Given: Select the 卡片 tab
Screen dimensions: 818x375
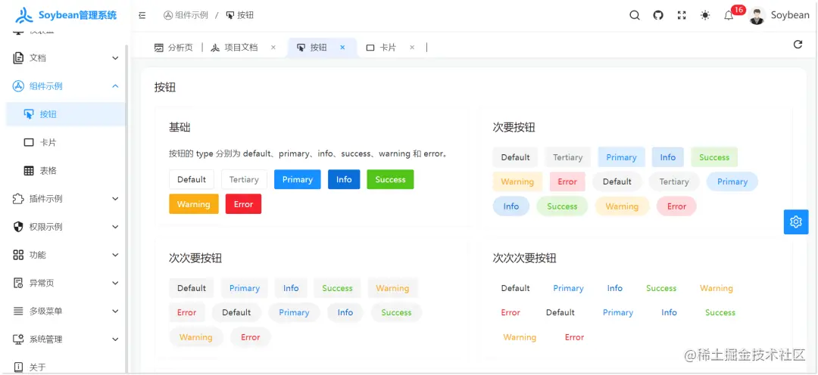Looking at the screenshot, I should [391, 48].
